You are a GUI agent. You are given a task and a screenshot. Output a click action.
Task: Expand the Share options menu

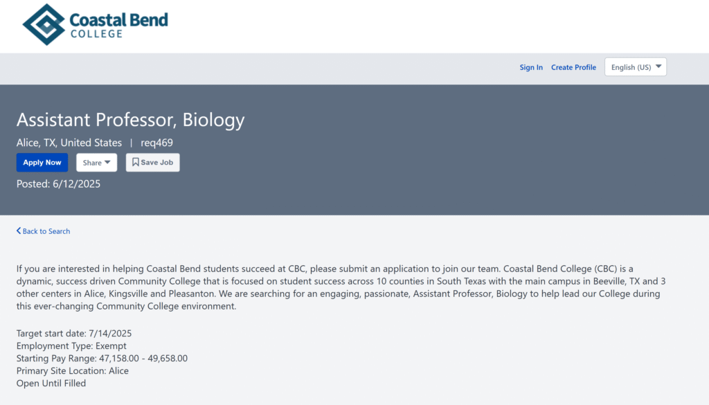[96, 163]
